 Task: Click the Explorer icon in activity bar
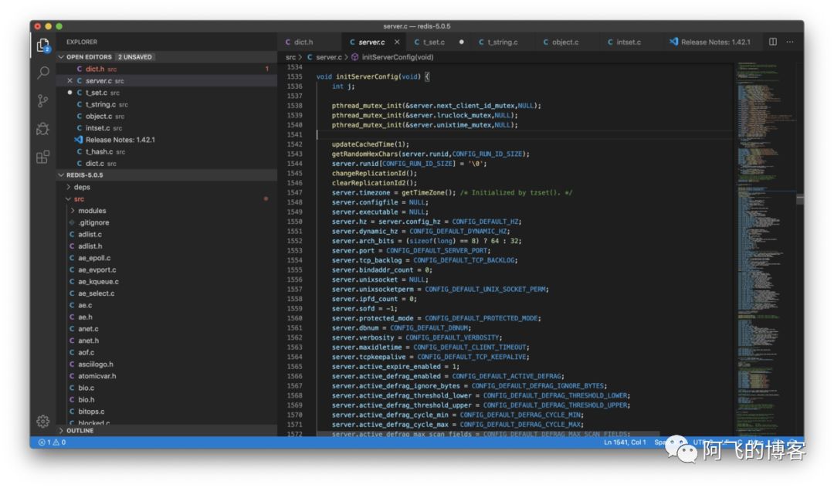click(43, 45)
